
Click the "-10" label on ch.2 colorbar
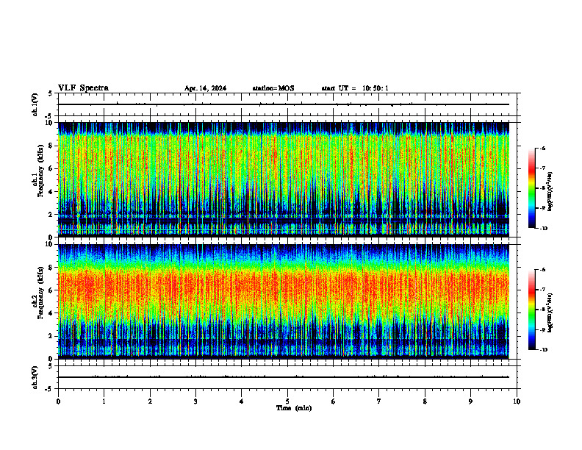pyautogui.click(x=543, y=350)
